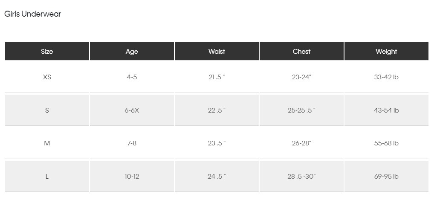
Task: Select the M size cell
Action: pyautogui.click(x=47, y=143)
